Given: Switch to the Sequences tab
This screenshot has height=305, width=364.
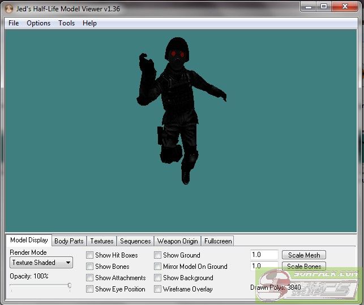Looking at the screenshot, I should point(135,241).
